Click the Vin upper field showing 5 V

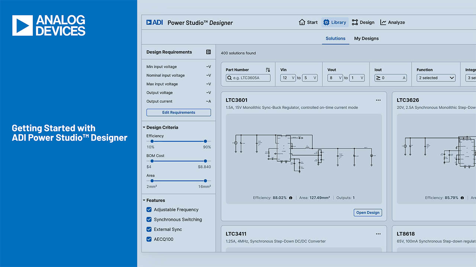coord(310,78)
